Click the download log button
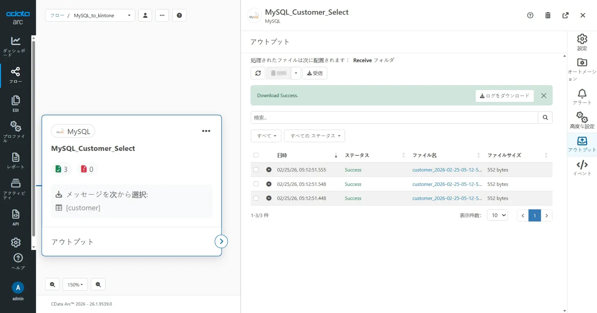 tap(504, 96)
